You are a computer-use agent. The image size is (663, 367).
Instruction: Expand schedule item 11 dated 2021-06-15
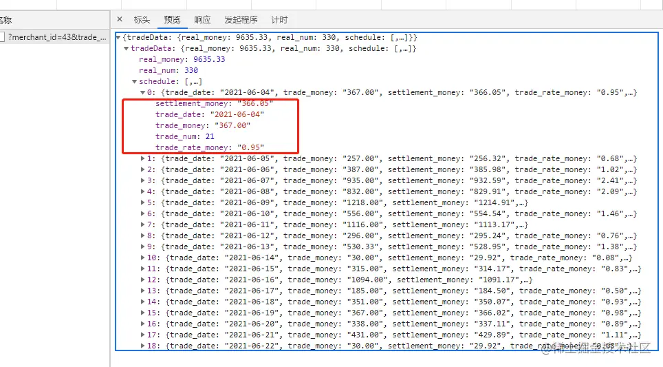point(143,269)
